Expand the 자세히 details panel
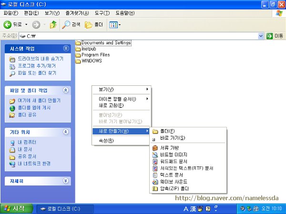This screenshot has width=286, height=214. coord(66,181)
